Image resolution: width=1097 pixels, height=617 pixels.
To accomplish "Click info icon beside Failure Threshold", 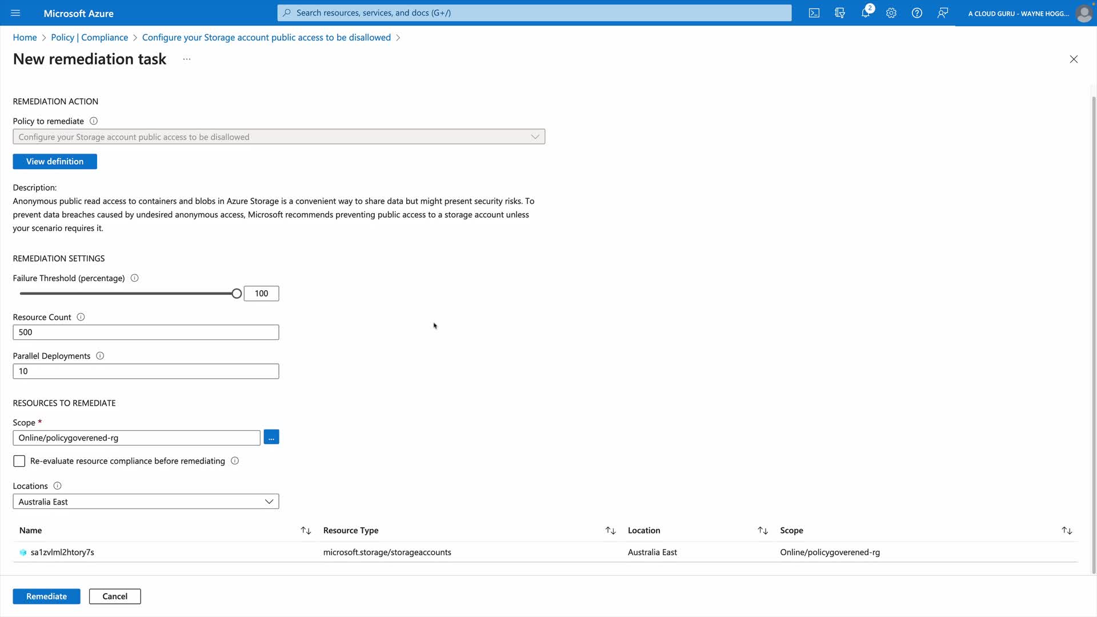I will (x=134, y=278).
